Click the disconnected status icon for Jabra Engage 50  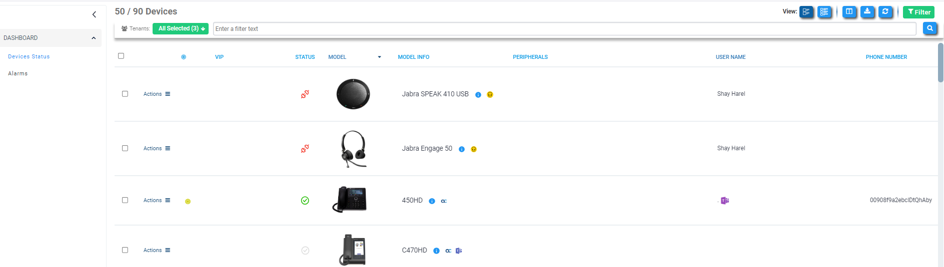(305, 148)
